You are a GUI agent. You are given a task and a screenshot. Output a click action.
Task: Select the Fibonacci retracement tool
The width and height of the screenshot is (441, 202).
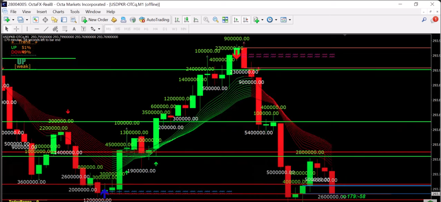[65, 29]
